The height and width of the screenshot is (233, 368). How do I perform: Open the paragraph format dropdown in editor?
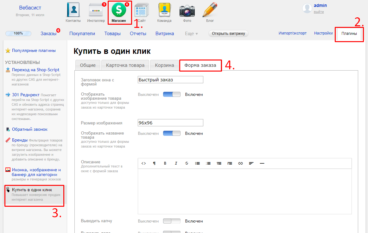tap(154, 163)
